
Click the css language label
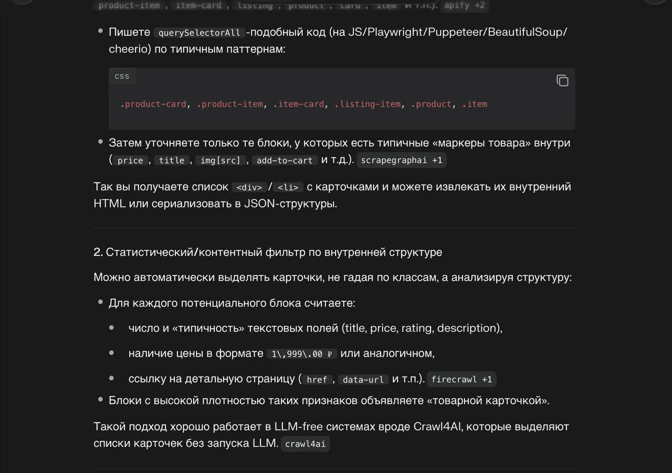tap(122, 76)
